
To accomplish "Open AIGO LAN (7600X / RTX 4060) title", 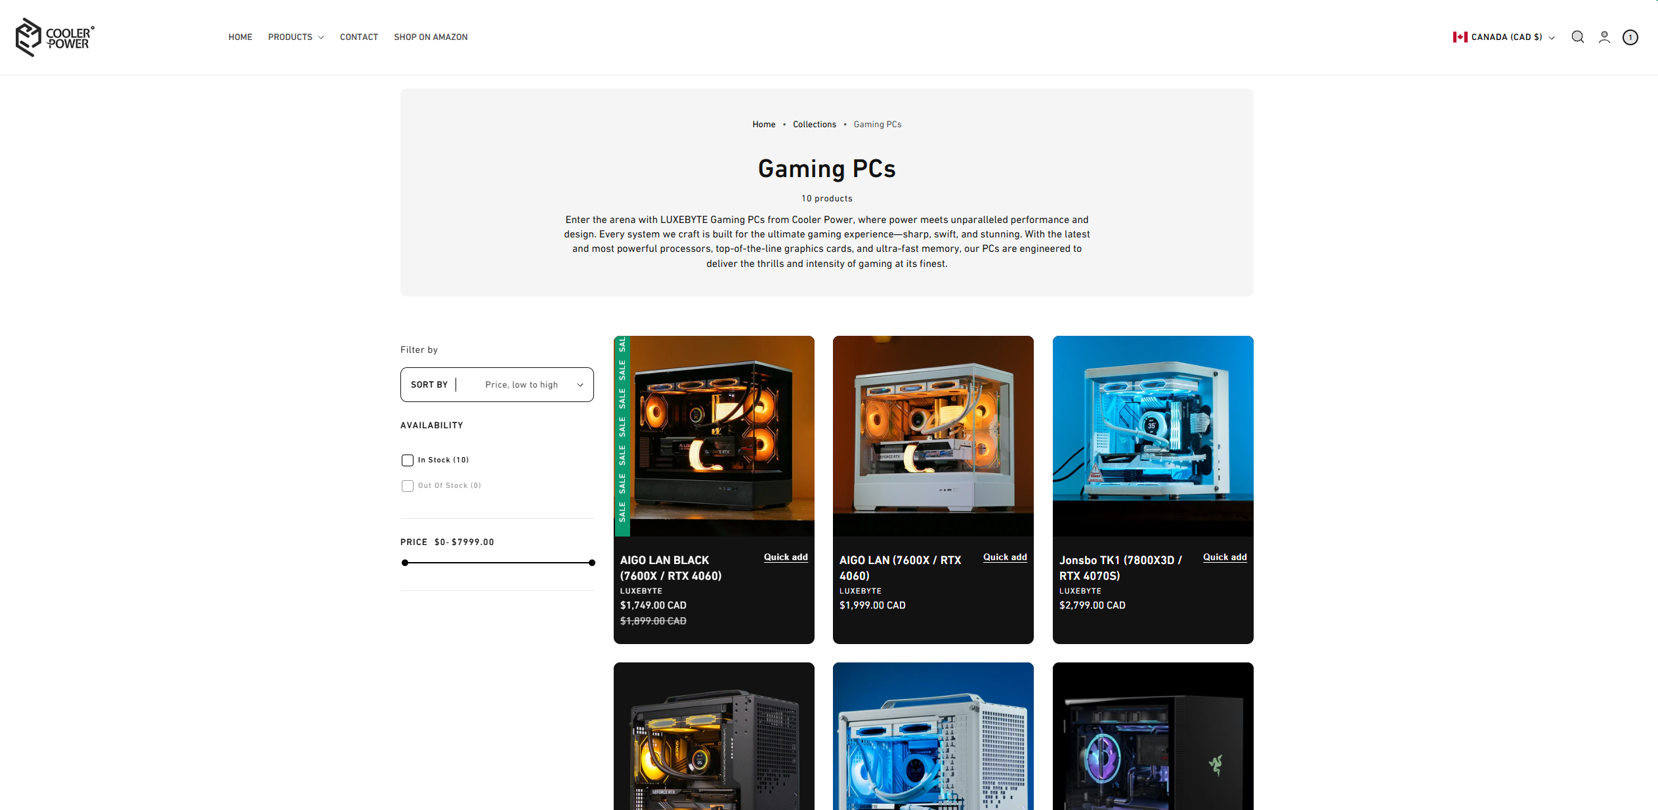I will pyautogui.click(x=901, y=568).
